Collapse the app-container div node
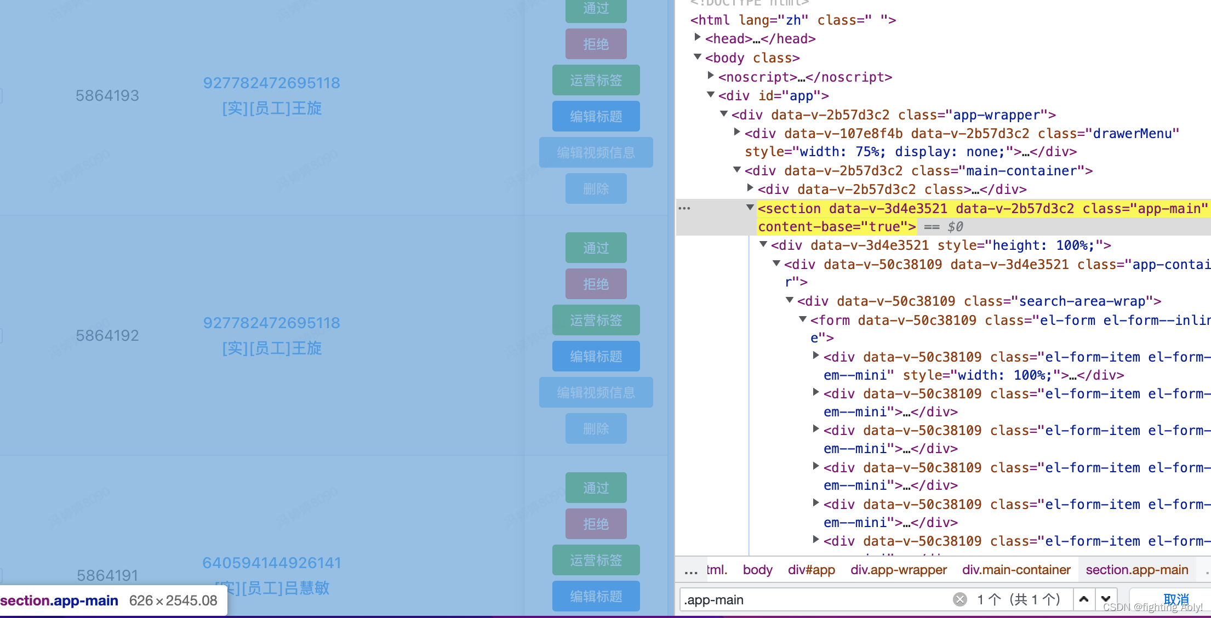1211x618 pixels. coord(776,263)
